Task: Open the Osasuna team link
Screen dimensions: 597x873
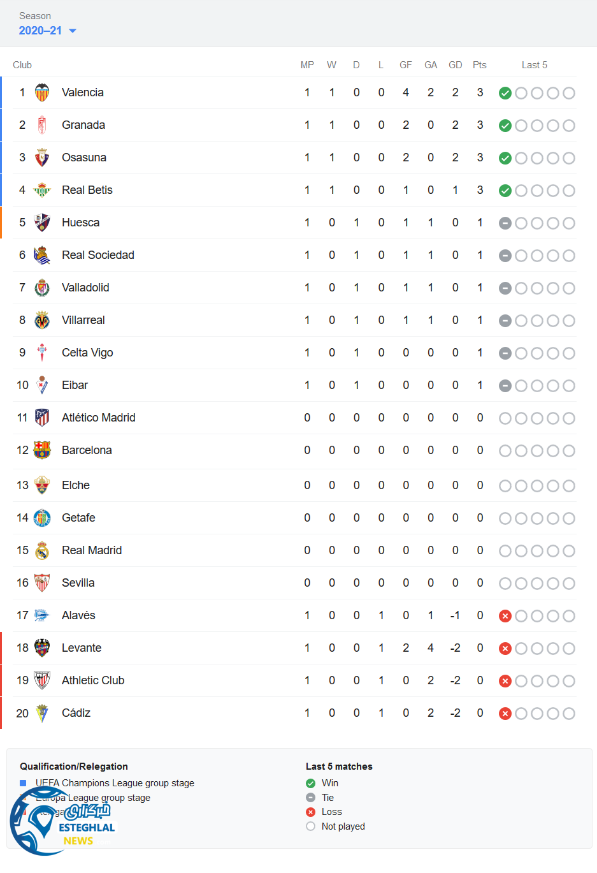Action: pos(84,158)
